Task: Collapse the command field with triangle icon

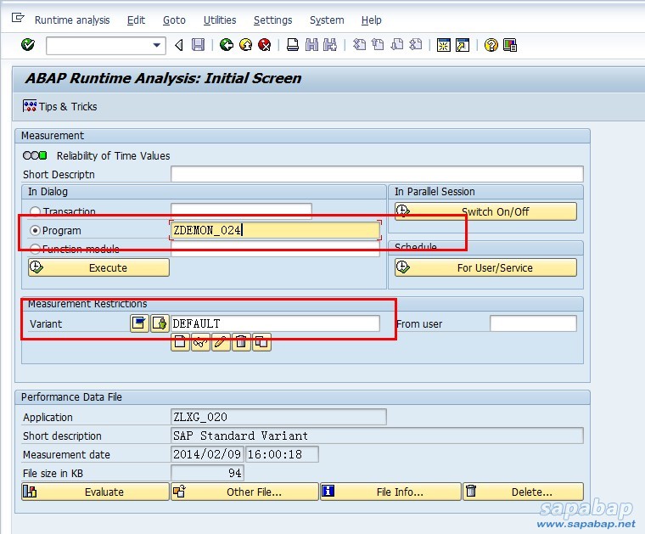Action: tap(179, 45)
